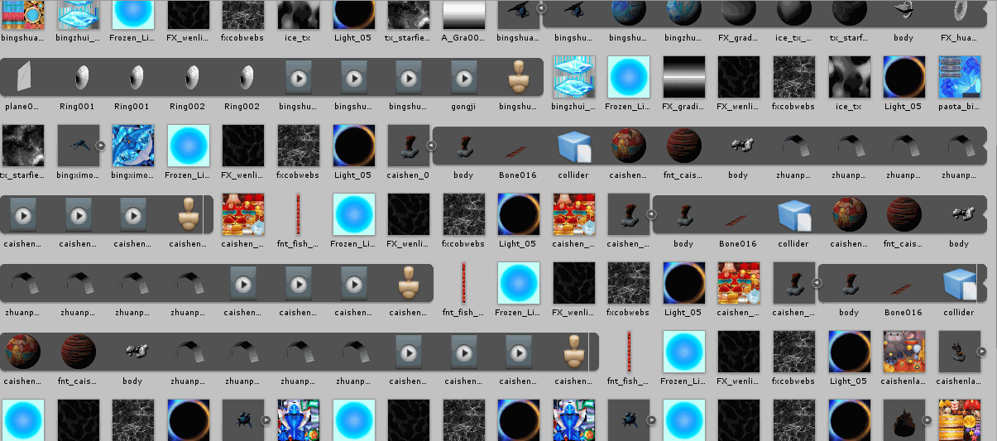Select the bingximo model asset
This screenshot has height=441, width=997.
79,146
